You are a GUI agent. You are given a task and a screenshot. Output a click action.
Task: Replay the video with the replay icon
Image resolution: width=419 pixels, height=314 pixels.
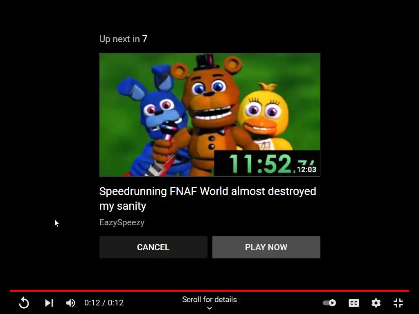click(24, 303)
